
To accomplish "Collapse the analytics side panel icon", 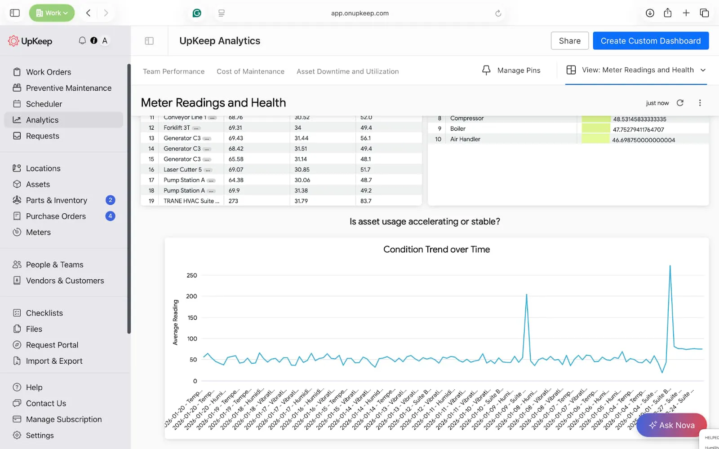I will (x=149, y=41).
